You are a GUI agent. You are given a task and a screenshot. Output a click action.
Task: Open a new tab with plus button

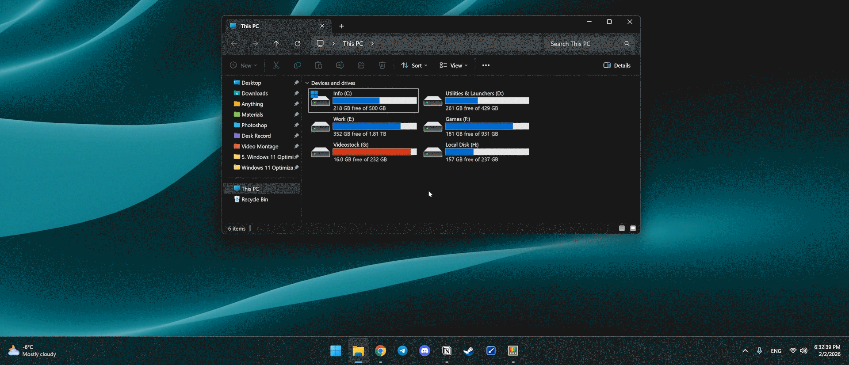(341, 26)
